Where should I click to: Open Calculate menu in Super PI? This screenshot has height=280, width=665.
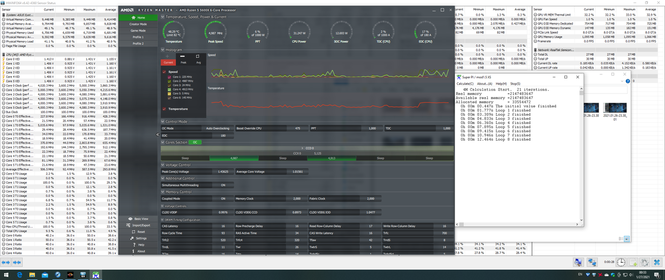(x=465, y=83)
